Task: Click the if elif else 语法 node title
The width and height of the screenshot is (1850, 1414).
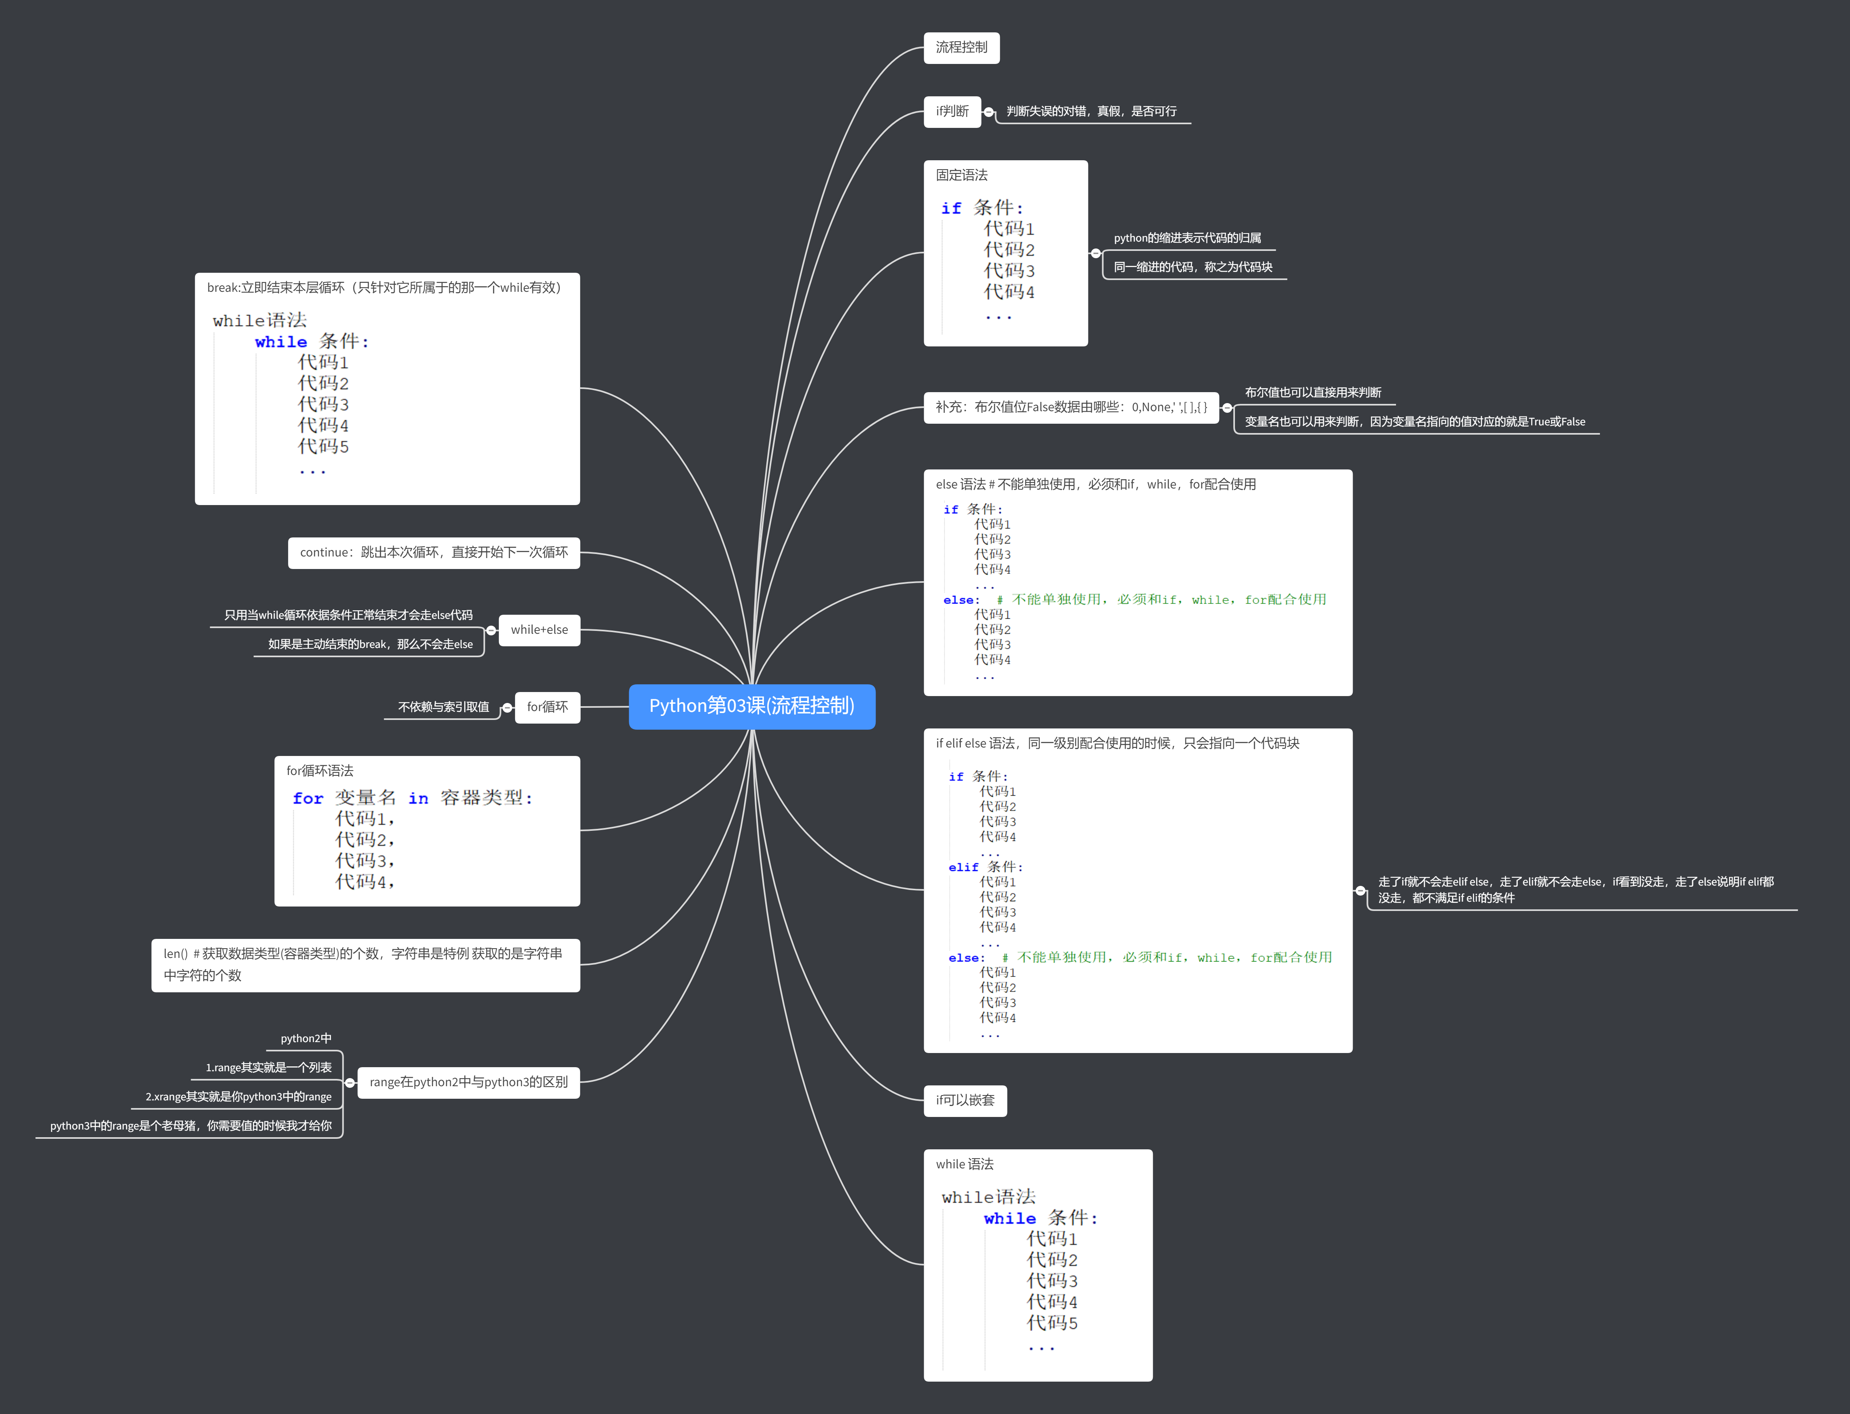Action: click(1117, 744)
